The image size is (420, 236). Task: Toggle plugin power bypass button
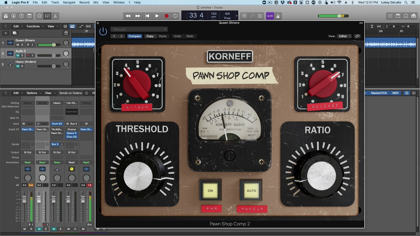(103, 31)
